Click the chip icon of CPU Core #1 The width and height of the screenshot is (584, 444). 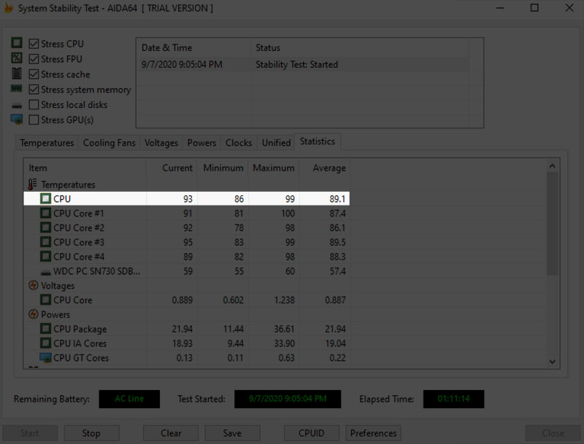coord(45,213)
